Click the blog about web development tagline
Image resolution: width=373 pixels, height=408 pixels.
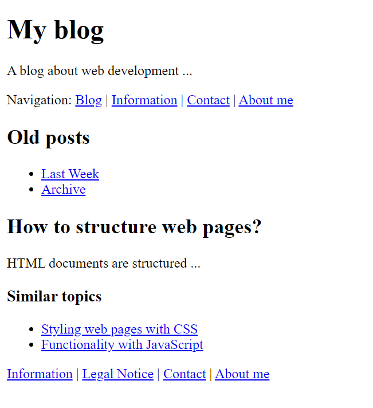click(x=100, y=71)
